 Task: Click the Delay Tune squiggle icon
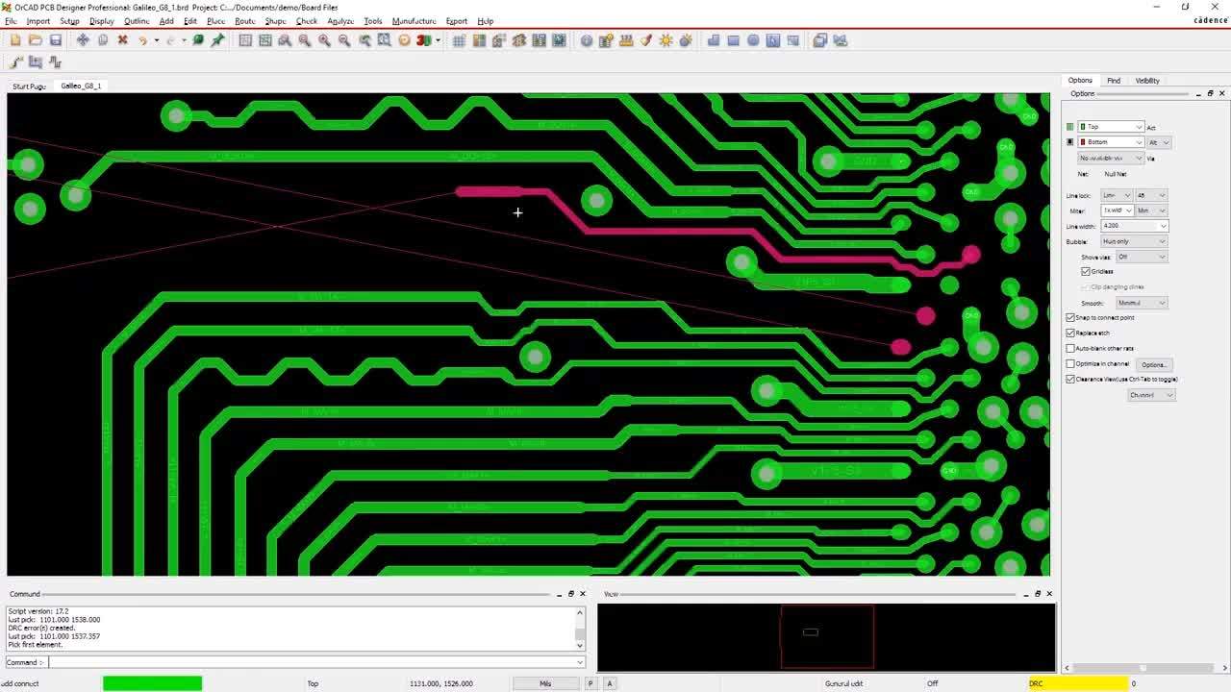(55, 62)
